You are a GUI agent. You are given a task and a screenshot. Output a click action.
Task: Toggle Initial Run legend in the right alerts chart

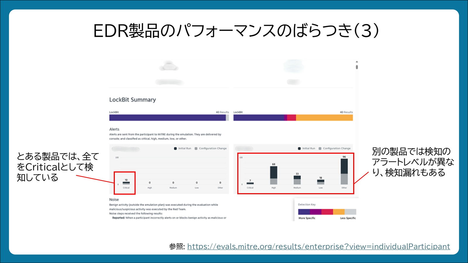click(307, 148)
